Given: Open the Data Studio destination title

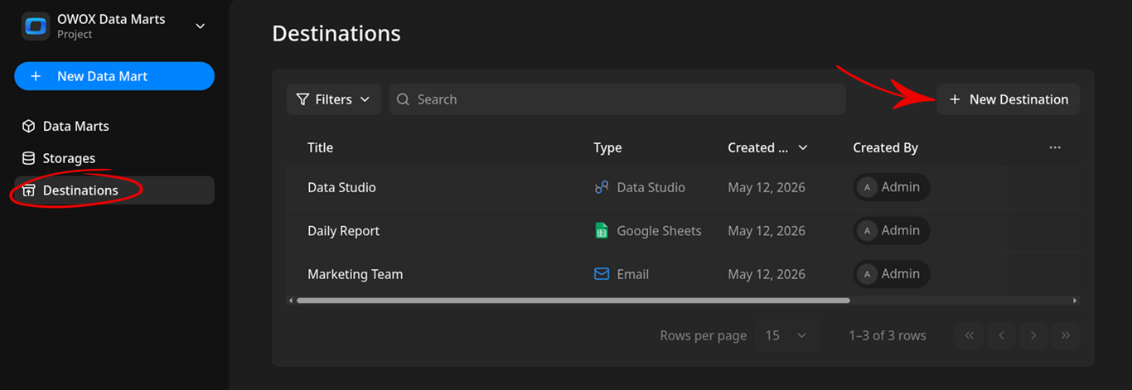Looking at the screenshot, I should pyautogui.click(x=341, y=187).
